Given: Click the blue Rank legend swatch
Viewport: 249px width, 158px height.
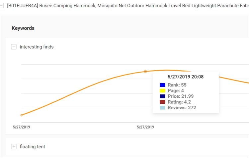Looking at the screenshot, I should pos(162,85).
